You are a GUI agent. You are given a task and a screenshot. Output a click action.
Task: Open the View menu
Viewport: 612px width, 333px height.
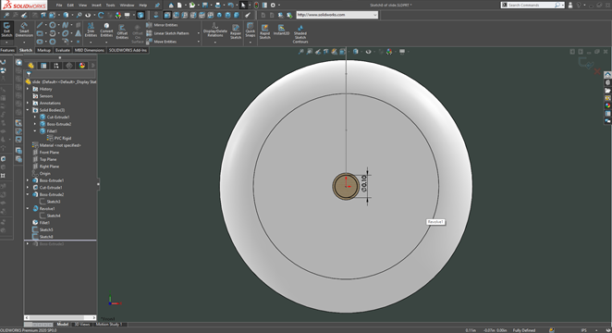tap(83, 5)
